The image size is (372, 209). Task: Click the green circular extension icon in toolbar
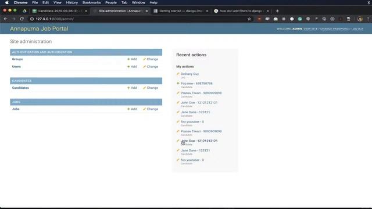pos(300,19)
